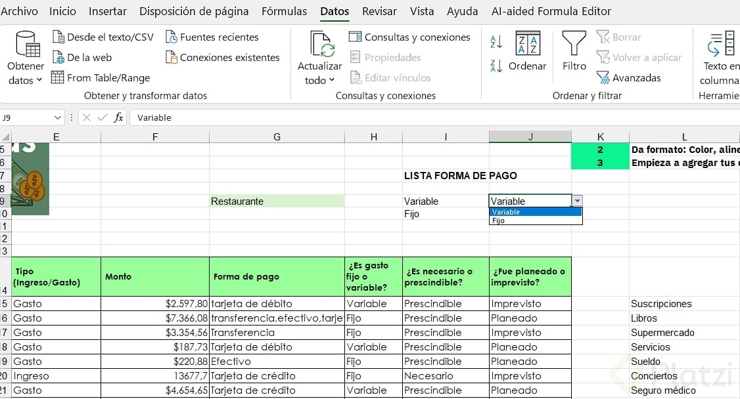Viewport: 740px width, 399px height.
Task: Click the De la web icon
Action: click(58, 58)
